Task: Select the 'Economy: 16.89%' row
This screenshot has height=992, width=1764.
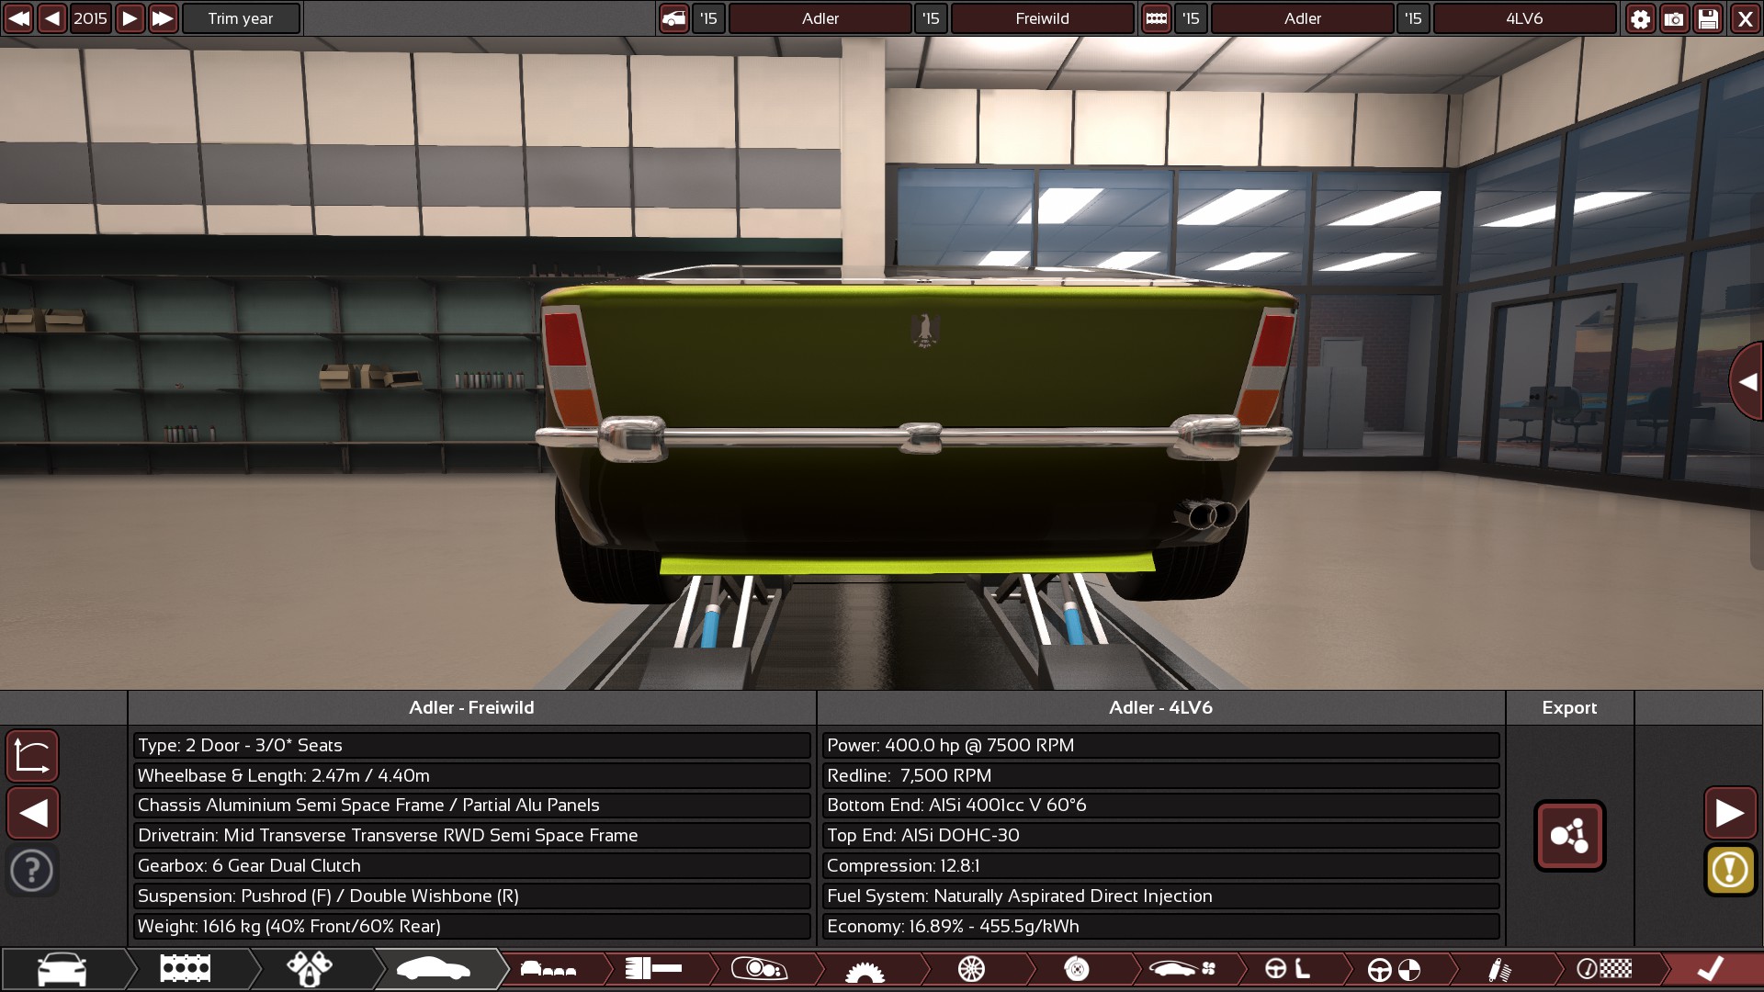Action: (1160, 926)
